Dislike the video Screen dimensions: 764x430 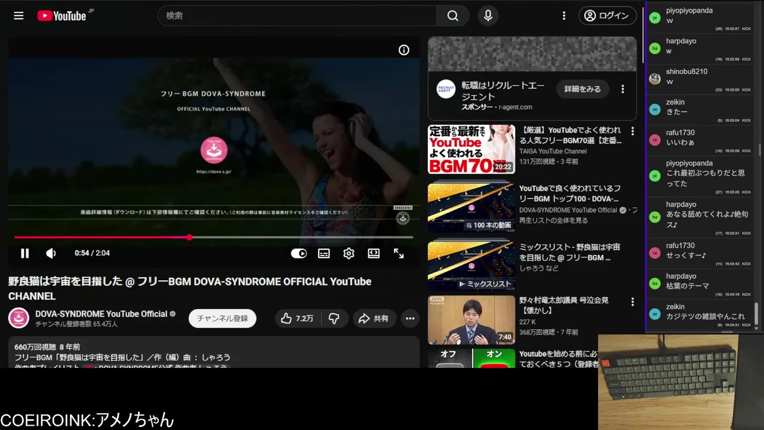point(334,318)
